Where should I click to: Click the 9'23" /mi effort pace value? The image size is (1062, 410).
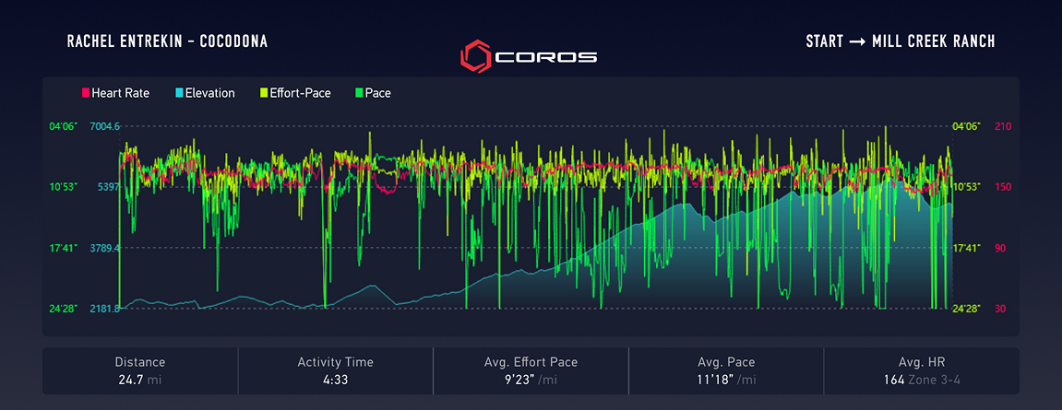tap(531, 380)
